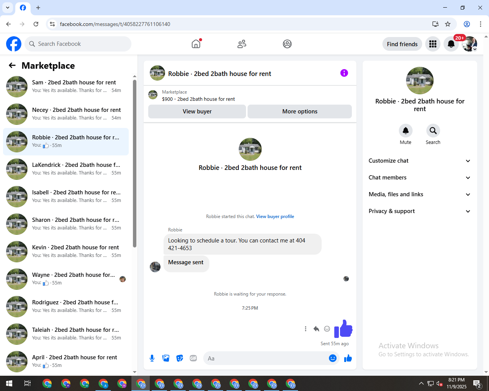Screen dimensions: 489x391
Task: Click the browser address bar URL
Action: click(115, 24)
